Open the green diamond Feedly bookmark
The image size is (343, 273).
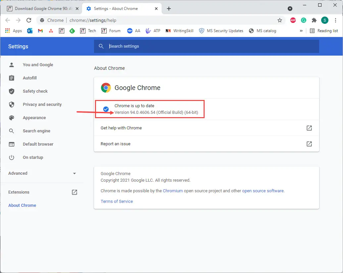click(x=72, y=31)
